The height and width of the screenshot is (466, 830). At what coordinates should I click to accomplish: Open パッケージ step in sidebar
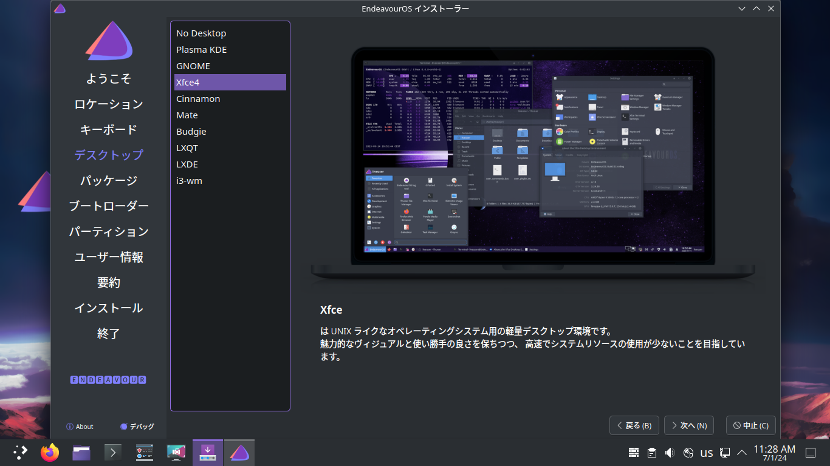point(109,181)
